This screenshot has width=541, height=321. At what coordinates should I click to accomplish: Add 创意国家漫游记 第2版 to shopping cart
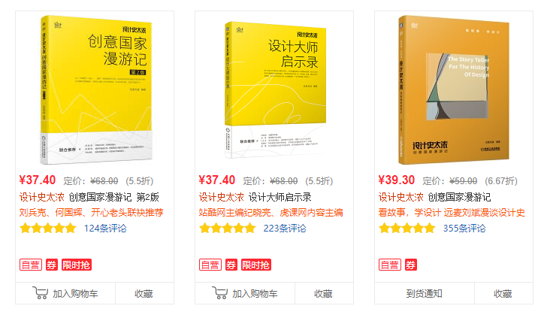(65, 293)
